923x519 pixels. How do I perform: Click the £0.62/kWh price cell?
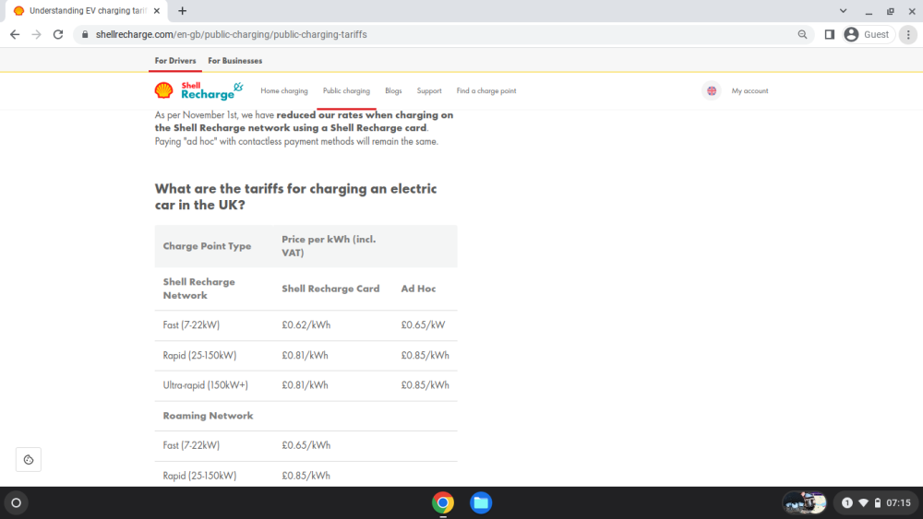click(x=306, y=325)
